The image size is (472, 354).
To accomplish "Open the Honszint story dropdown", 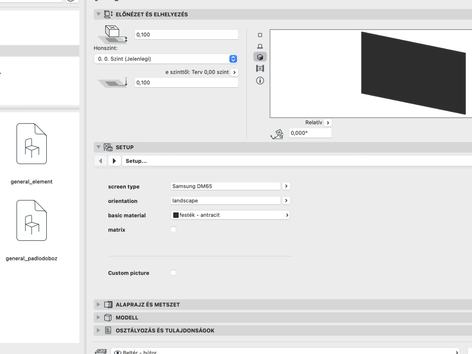I will pos(166,59).
